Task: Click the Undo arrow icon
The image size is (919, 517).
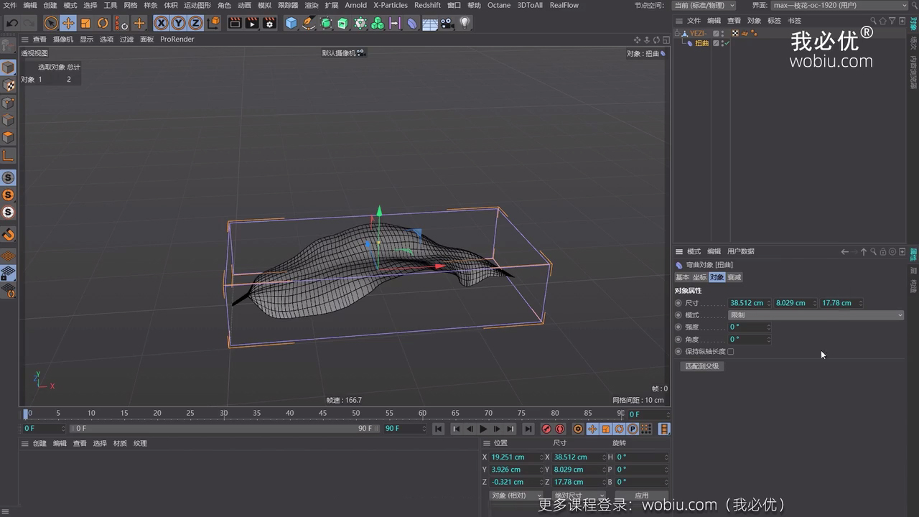Action: tap(12, 23)
